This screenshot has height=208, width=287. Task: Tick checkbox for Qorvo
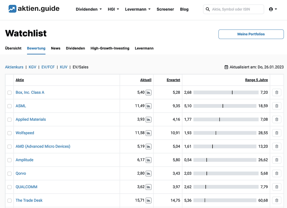pyautogui.click(x=9, y=173)
